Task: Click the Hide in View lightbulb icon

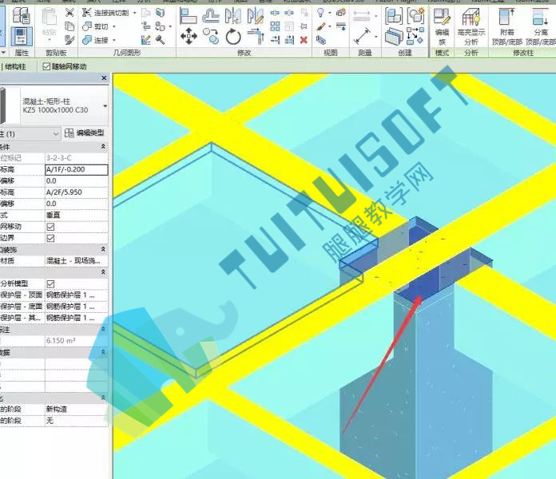Action: 320,13
